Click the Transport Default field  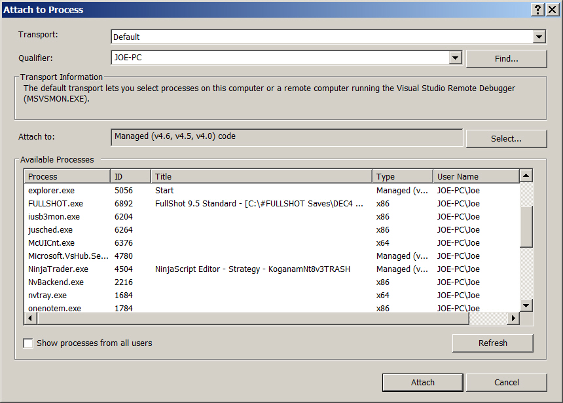point(322,37)
